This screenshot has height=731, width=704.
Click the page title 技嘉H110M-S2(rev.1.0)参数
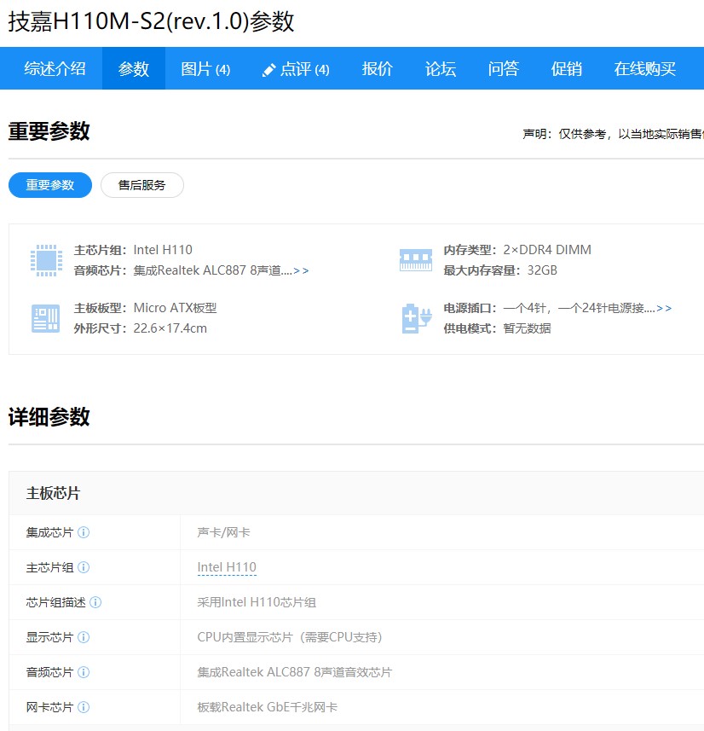(152, 21)
